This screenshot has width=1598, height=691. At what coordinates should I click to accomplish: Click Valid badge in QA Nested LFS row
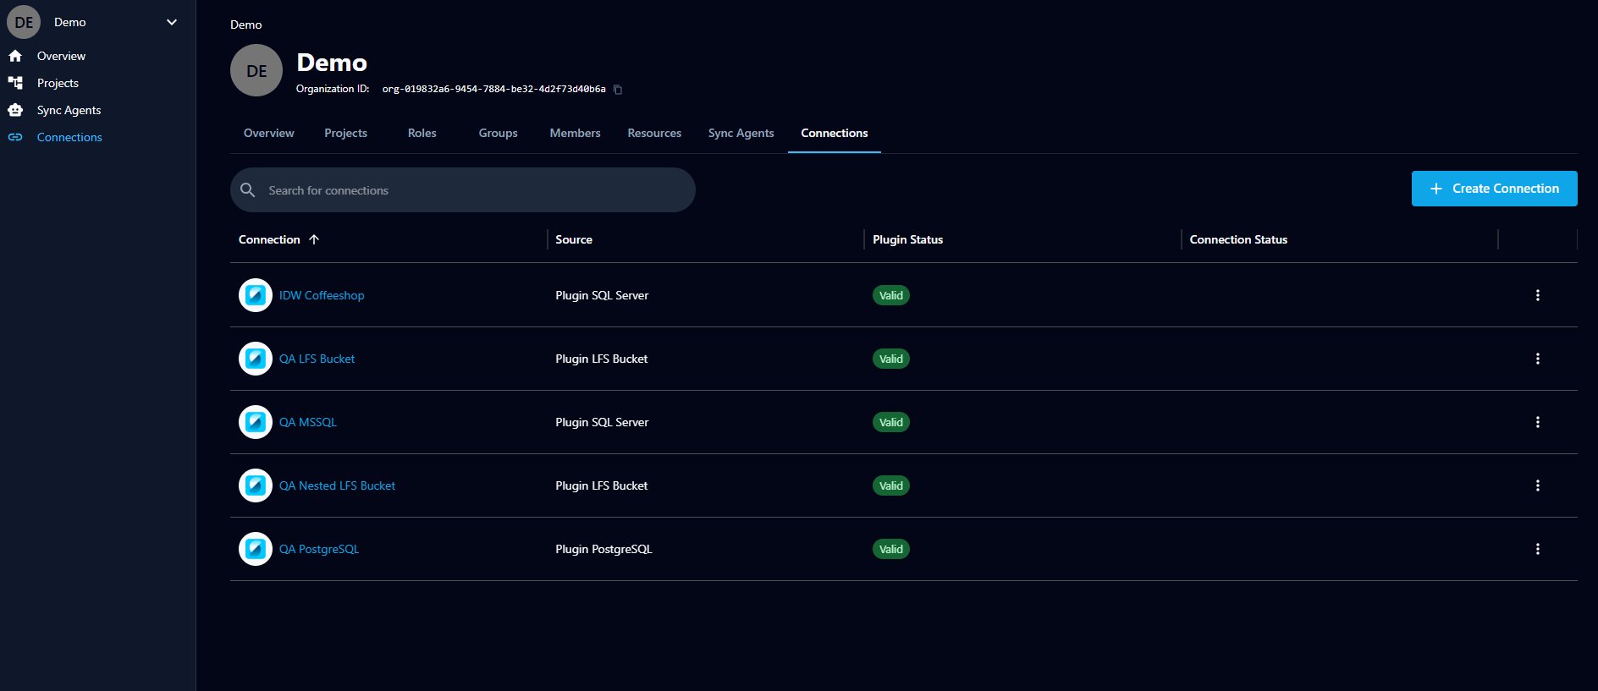(891, 485)
